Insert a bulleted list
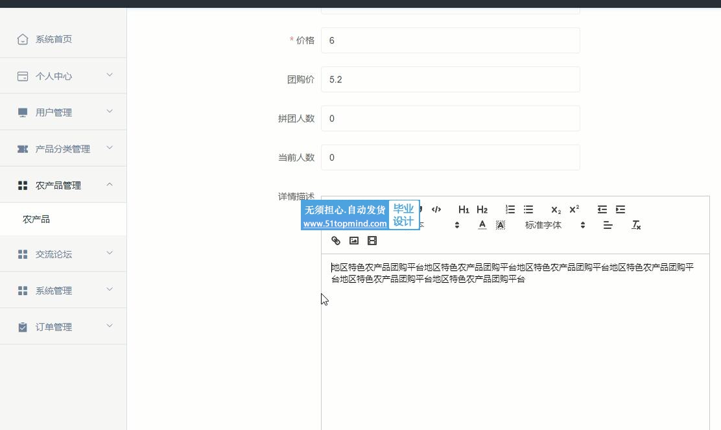 (x=528, y=209)
